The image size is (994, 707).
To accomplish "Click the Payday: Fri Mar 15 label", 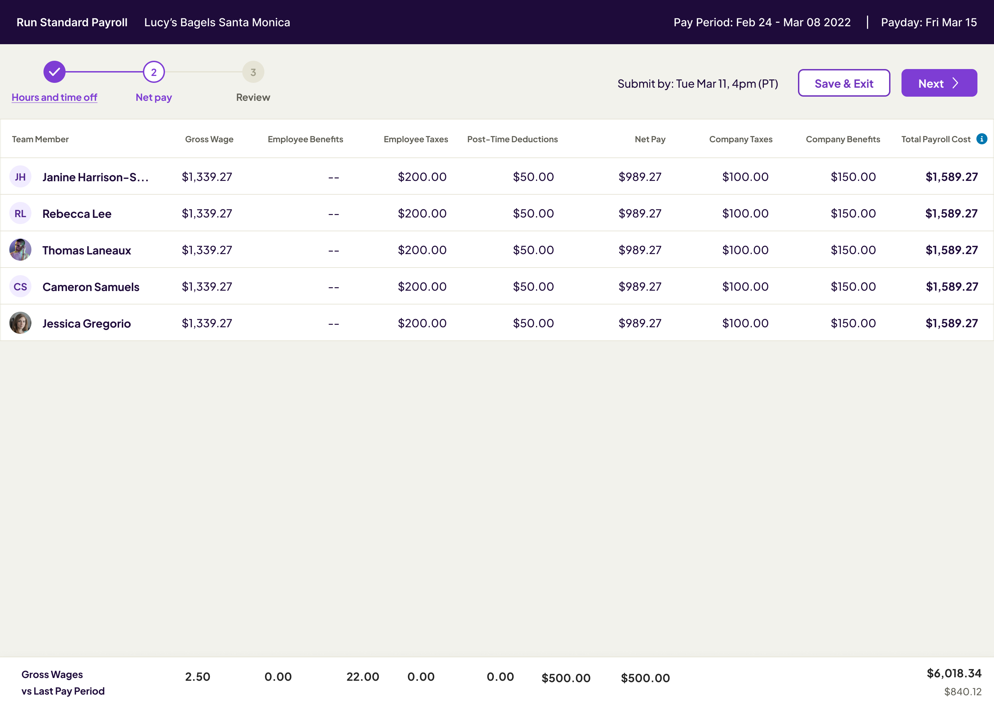I will (929, 22).
